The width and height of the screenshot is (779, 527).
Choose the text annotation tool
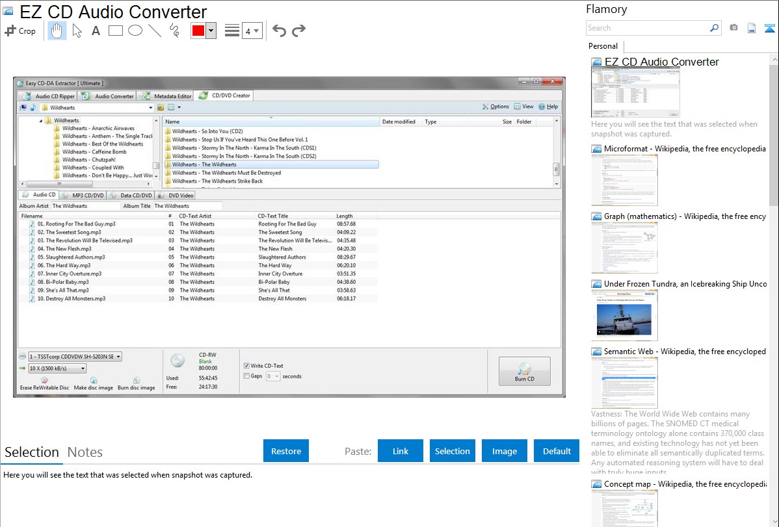click(x=96, y=31)
